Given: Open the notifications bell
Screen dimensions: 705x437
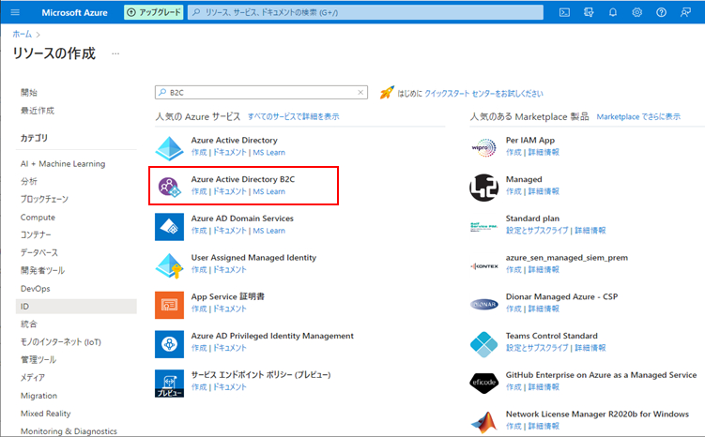Looking at the screenshot, I should [613, 12].
